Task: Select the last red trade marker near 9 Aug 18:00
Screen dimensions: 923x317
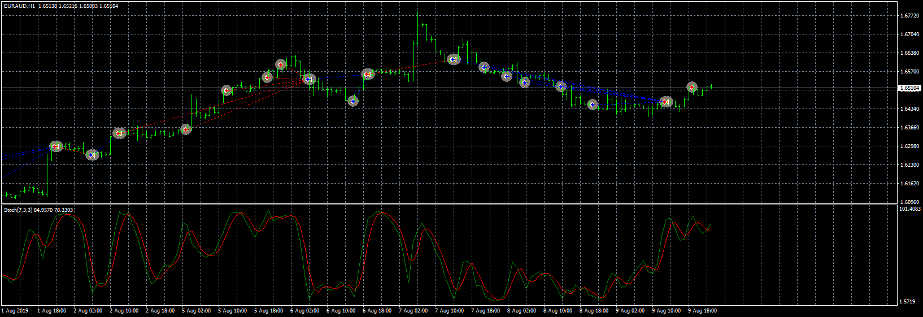Action: click(692, 87)
